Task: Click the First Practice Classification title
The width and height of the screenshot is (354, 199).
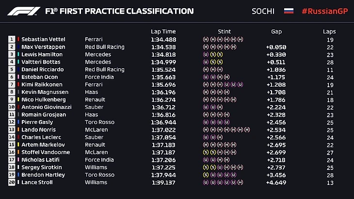Action: click(x=119, y=11)
